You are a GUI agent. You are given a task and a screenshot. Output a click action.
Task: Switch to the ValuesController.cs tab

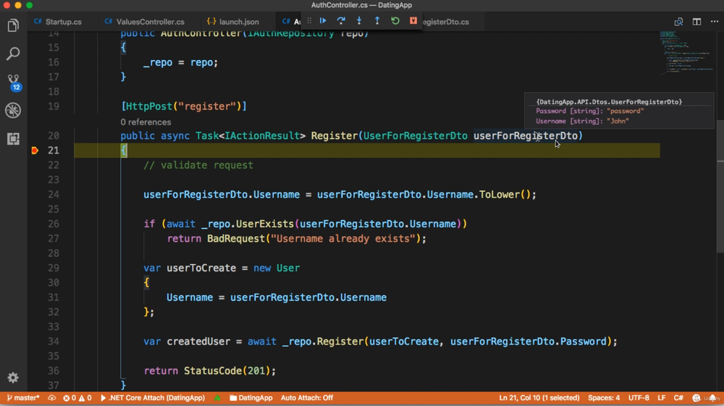[145, 22]
